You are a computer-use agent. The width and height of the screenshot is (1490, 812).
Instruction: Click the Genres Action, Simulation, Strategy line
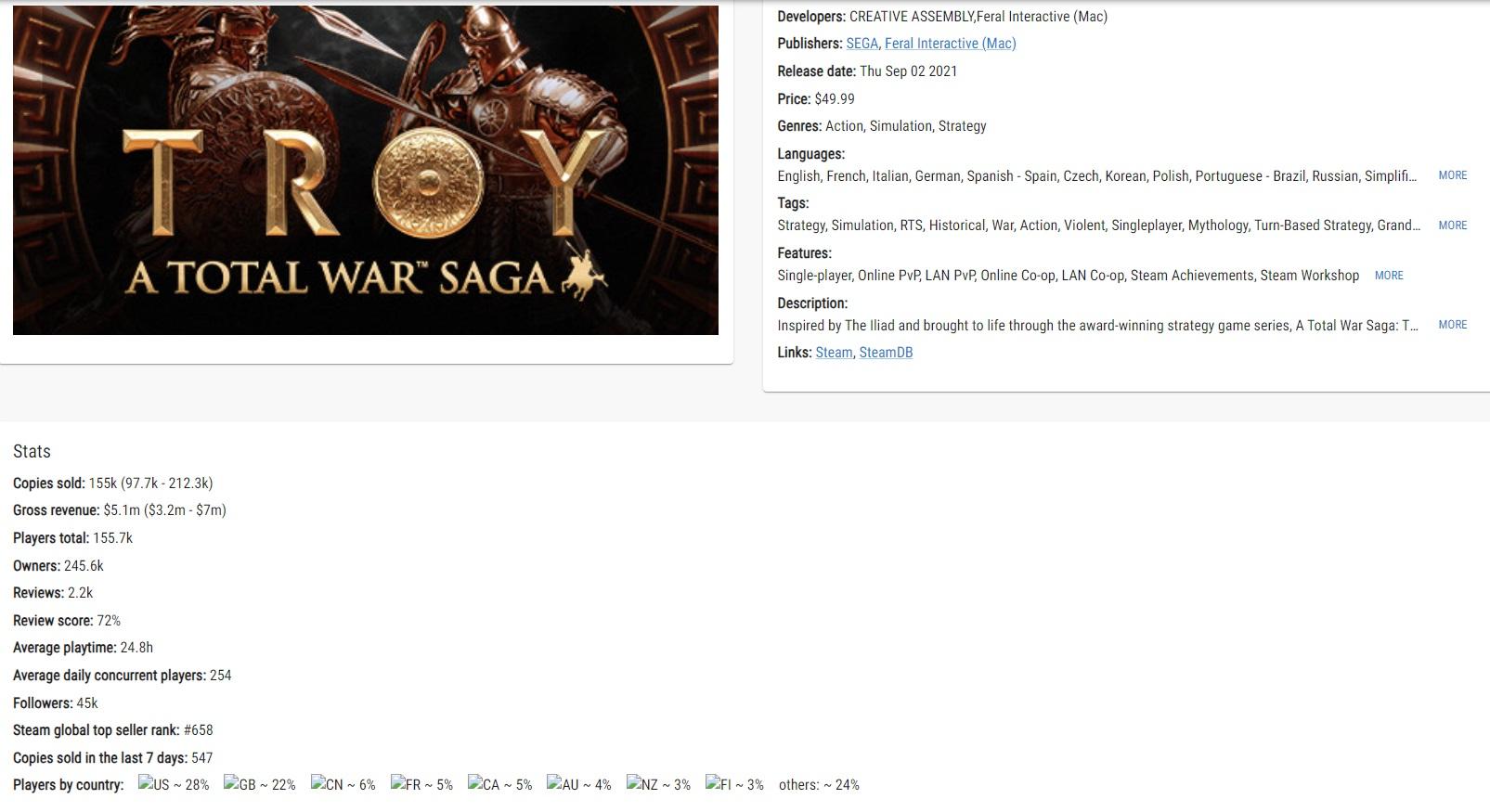[x=882, y=126]
